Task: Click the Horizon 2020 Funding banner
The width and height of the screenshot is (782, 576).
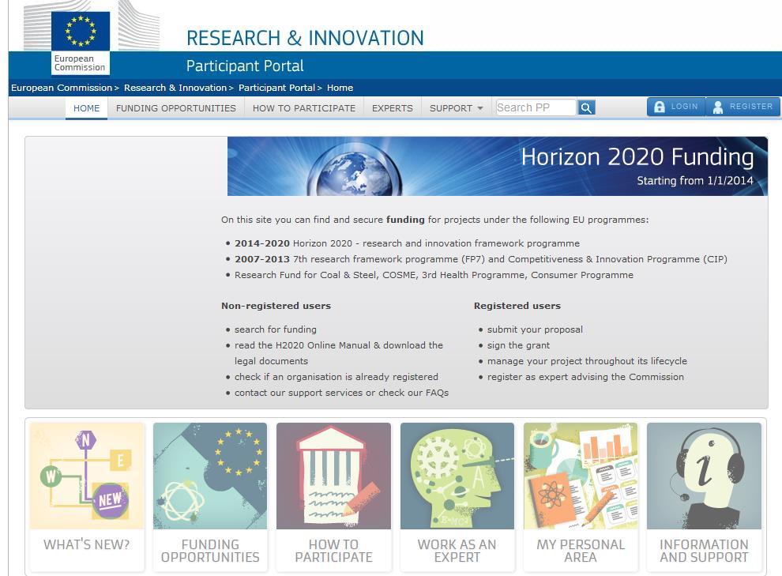Action: [x=497, y=166]
